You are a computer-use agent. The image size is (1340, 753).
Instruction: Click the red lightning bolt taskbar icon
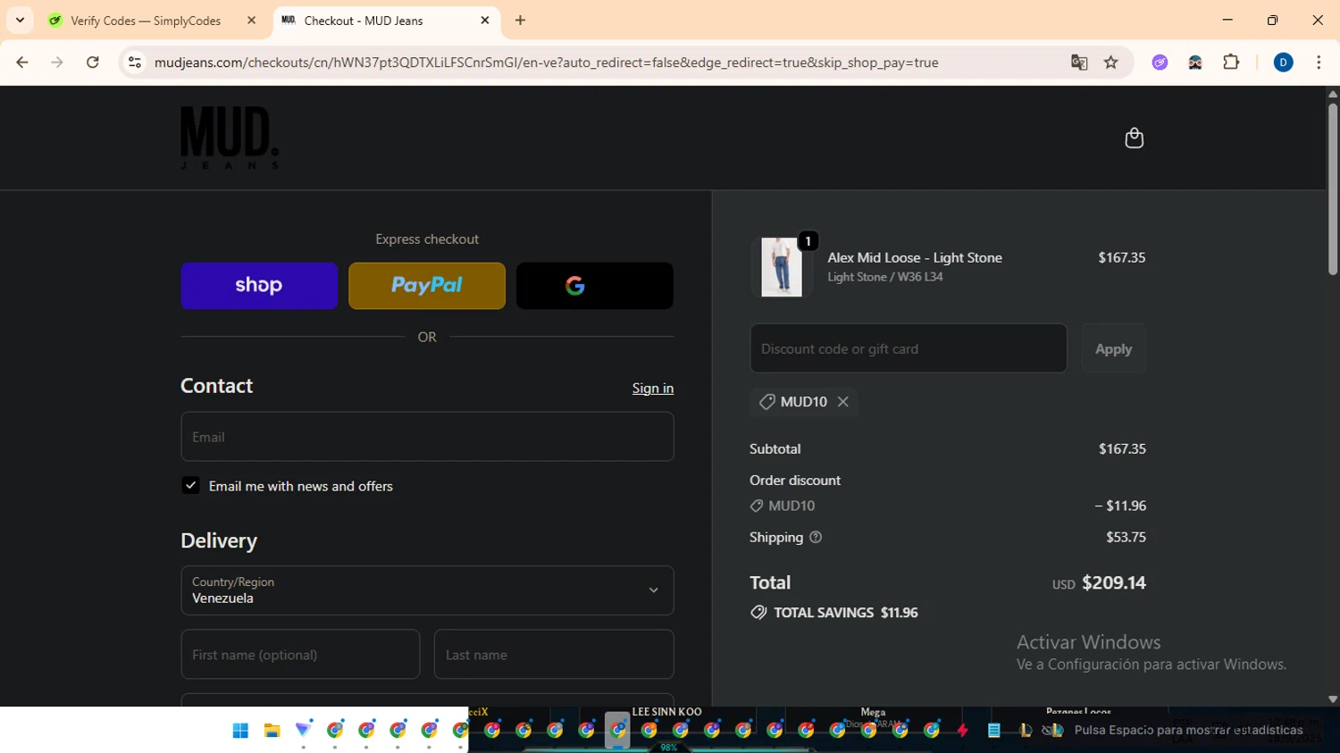962,731
